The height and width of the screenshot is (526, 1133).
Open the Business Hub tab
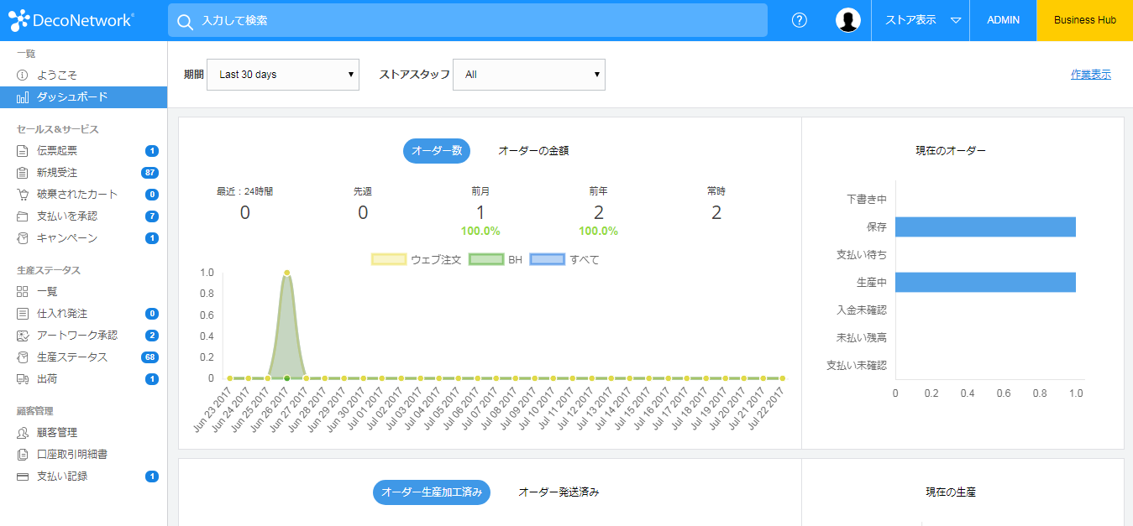[1085, 20]
